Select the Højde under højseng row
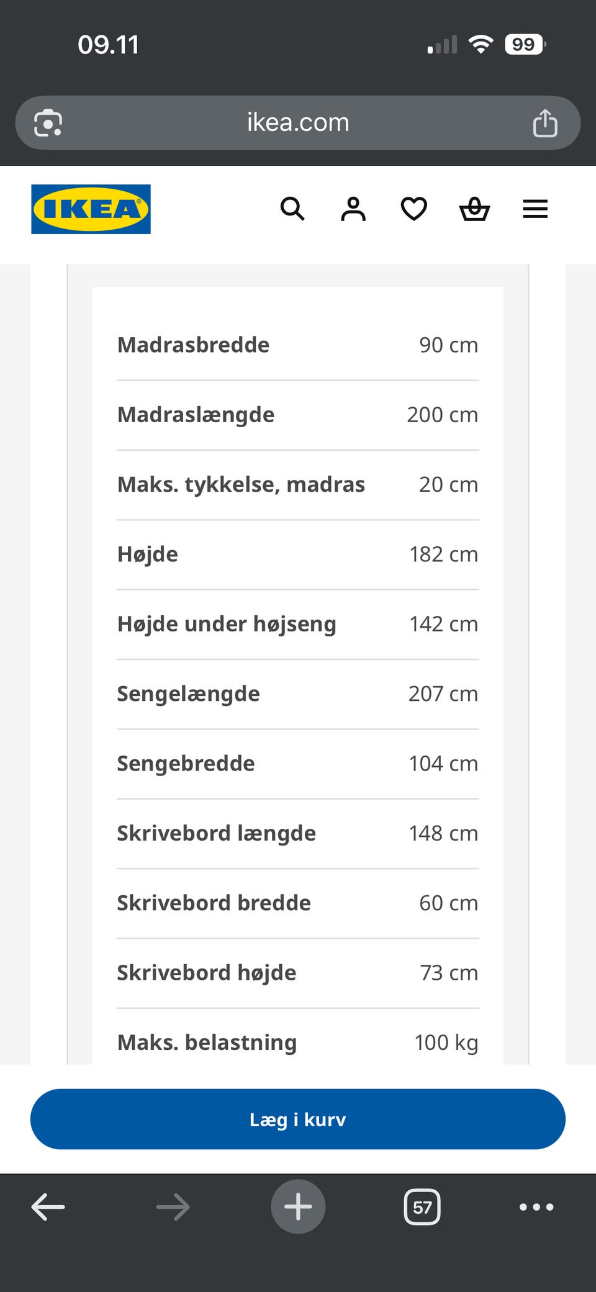 [298, 625]
